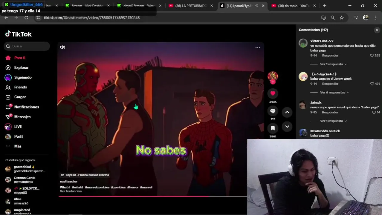Open Perfil page
This screenshot has width=382, height=215.
(x=19, y=136)
